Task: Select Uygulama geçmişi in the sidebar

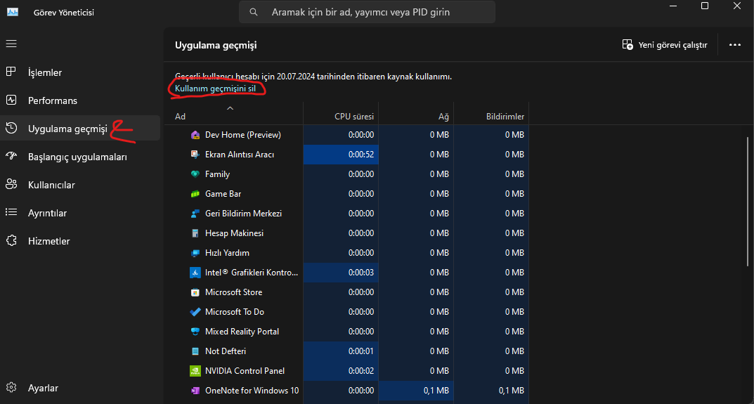Action: tap(80, 128)
